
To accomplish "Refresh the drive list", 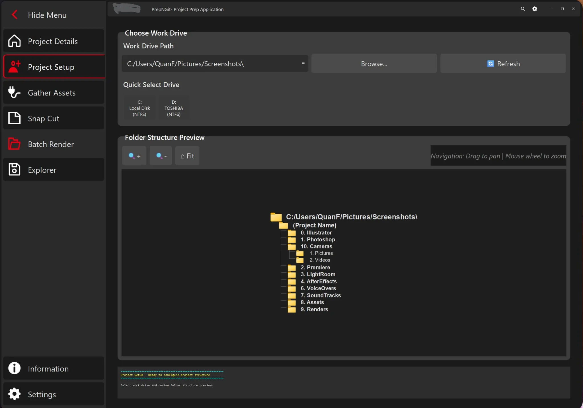I will [503, 64].
